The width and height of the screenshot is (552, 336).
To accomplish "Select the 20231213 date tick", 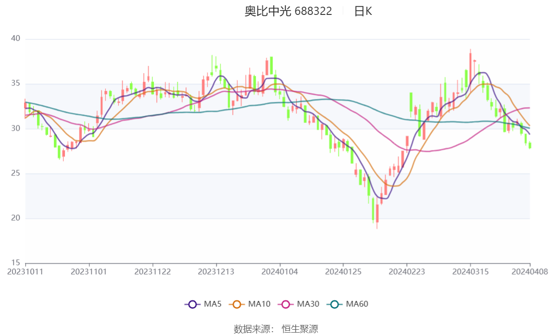I will (x=216, y=272).
